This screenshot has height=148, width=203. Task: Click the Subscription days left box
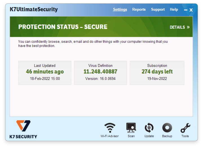click(157, 73)
